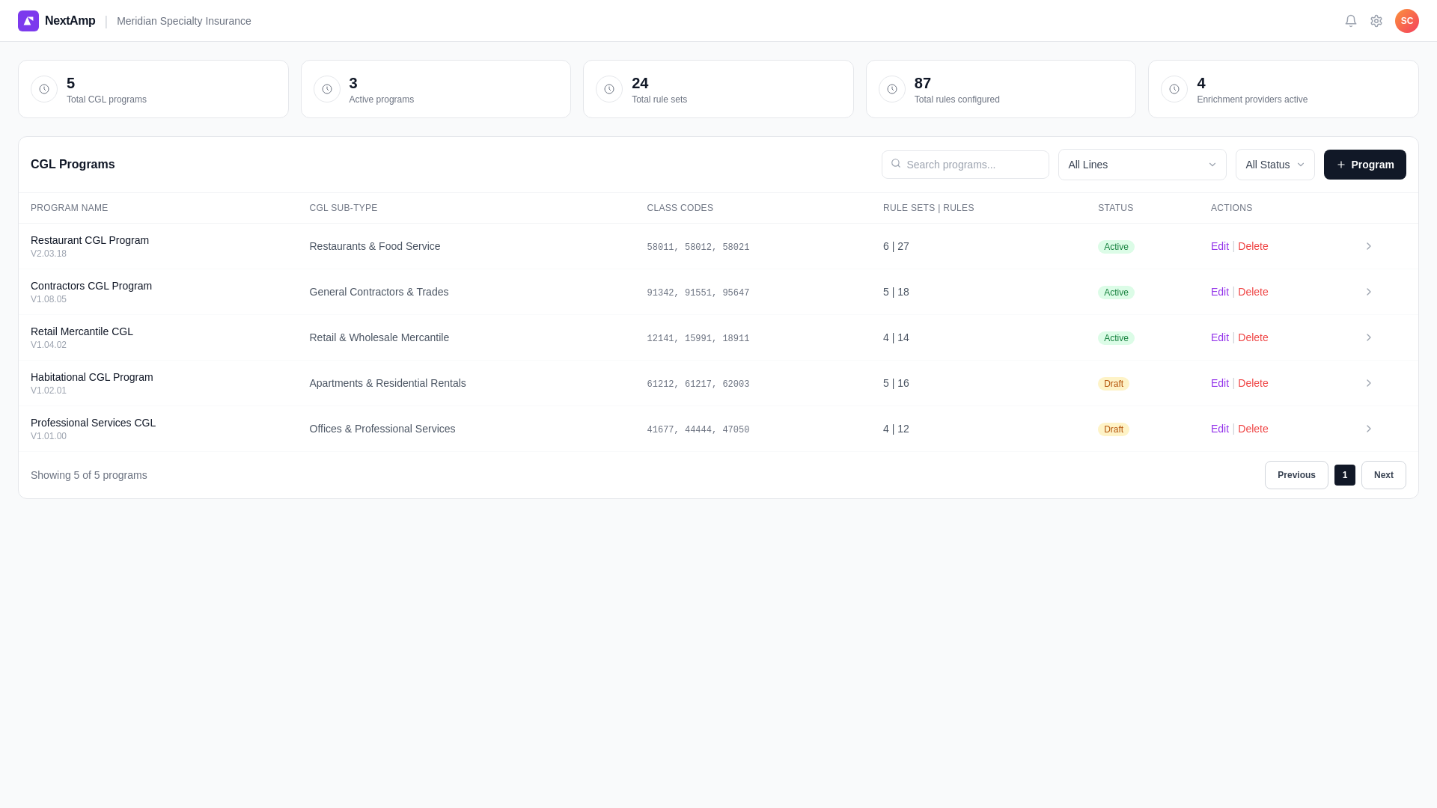
Task: Click class codes 58011, 58012, 58021
Action: (698, 247)
